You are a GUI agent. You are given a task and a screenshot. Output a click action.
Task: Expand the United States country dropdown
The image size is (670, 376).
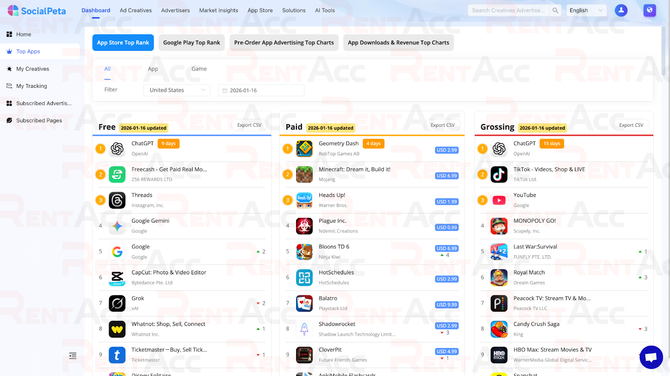click(x=177, y=90)
